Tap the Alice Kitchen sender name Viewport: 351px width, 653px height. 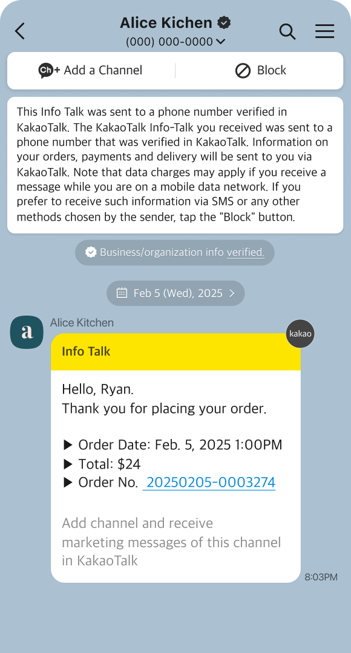pos(80,322)
